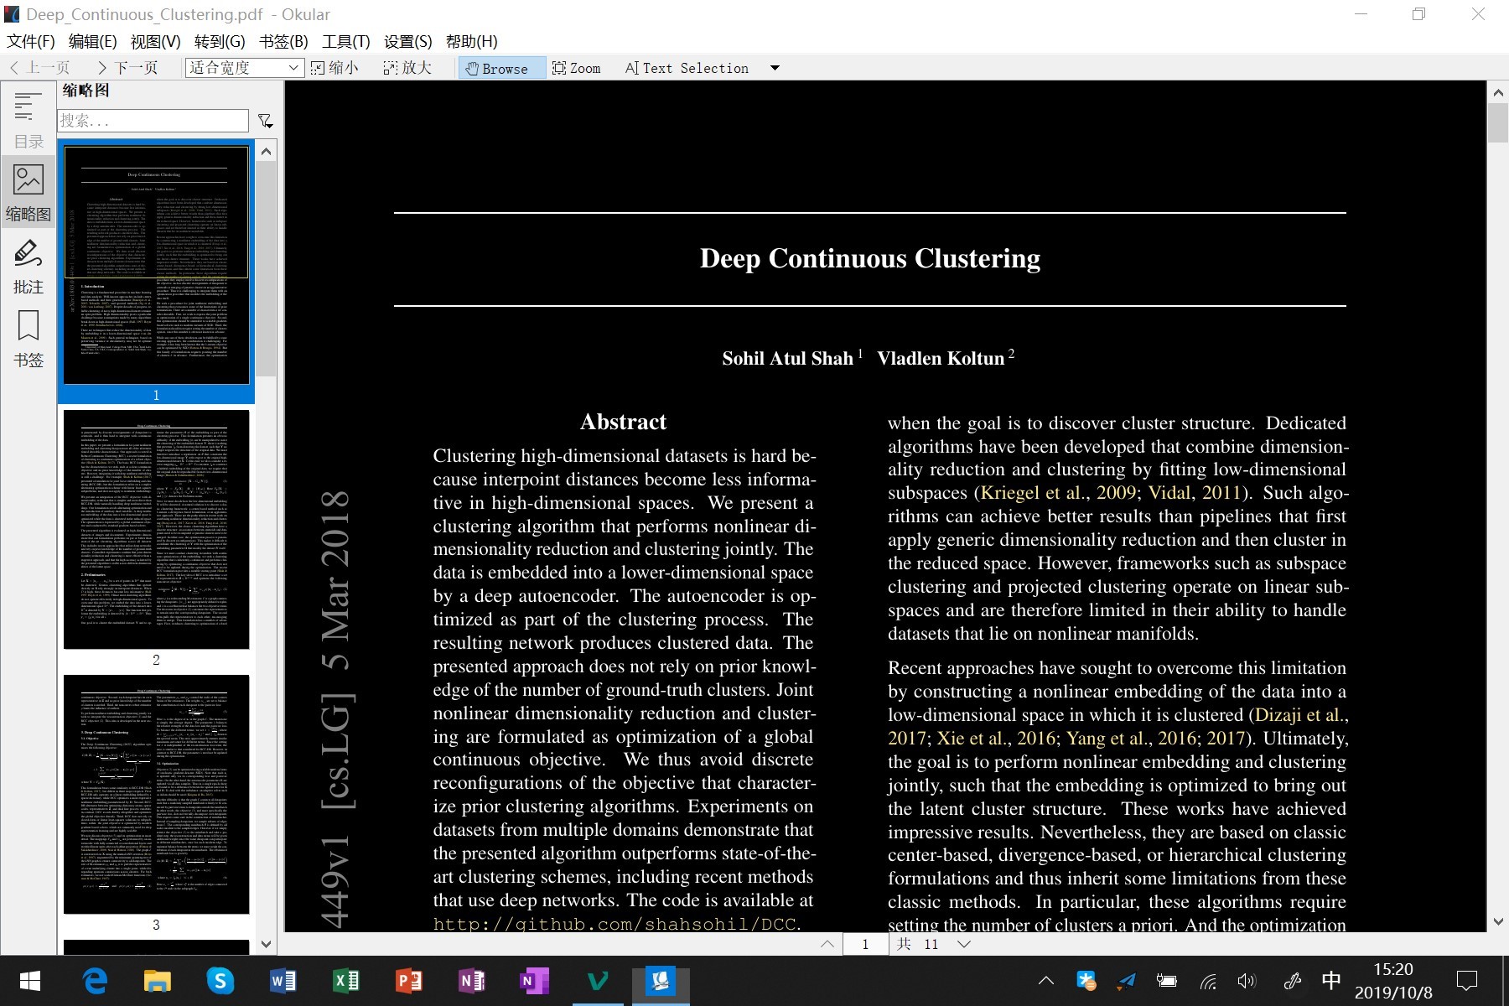Go to previous page with 上一页

(39, 68)
